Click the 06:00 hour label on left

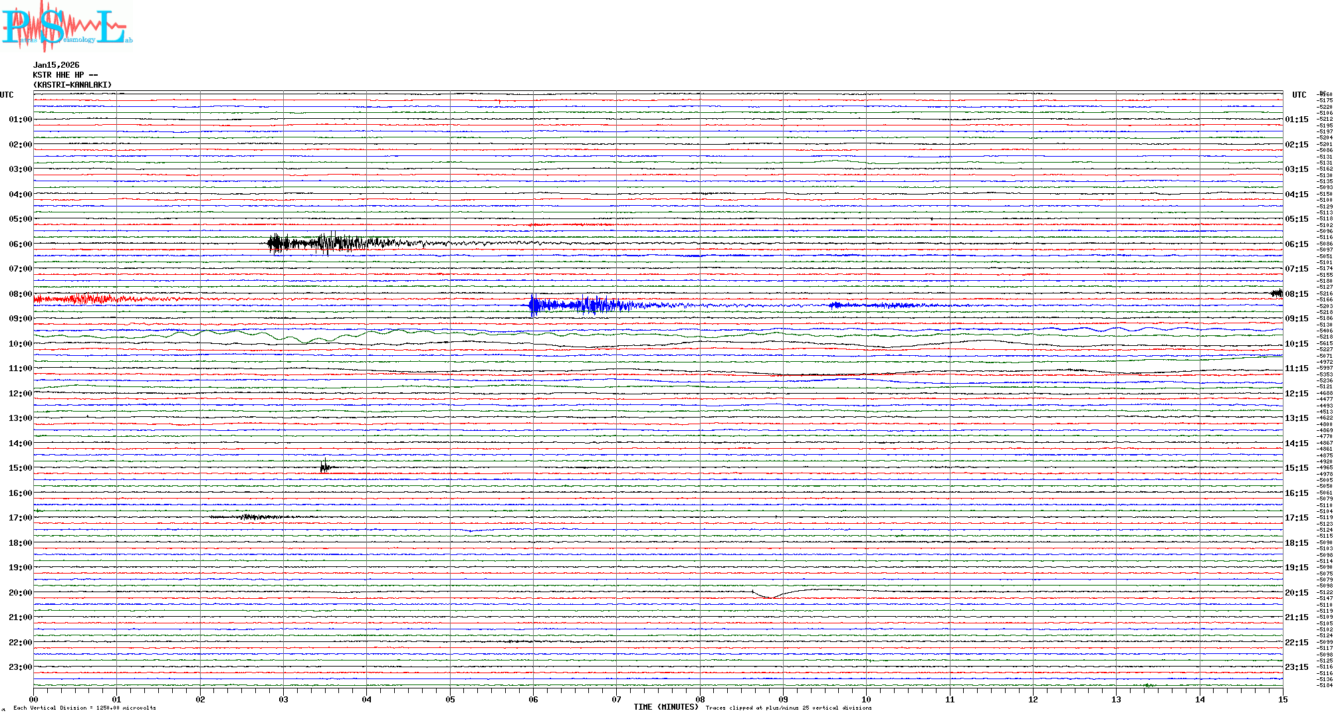pos(20,244)
